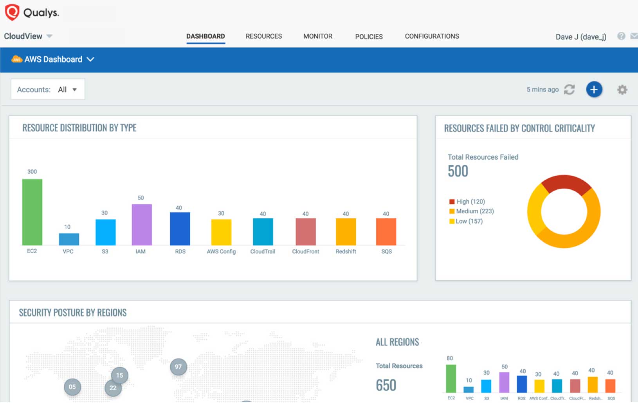Click the map marker labeled 97
This screenshot has width=638, height=403.
click(x=178, y=367)
